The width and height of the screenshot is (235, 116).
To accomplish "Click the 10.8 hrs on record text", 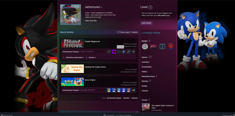I will click(x=130, y=82).
